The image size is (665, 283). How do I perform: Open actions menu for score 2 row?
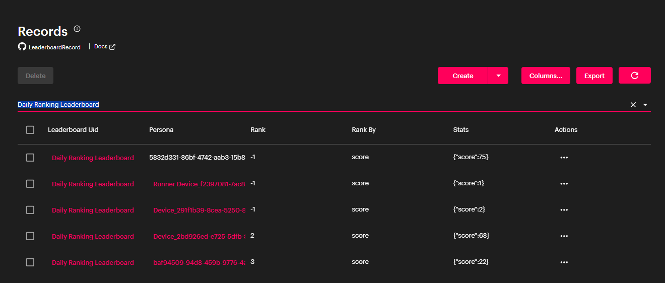[x=564, y=210]
